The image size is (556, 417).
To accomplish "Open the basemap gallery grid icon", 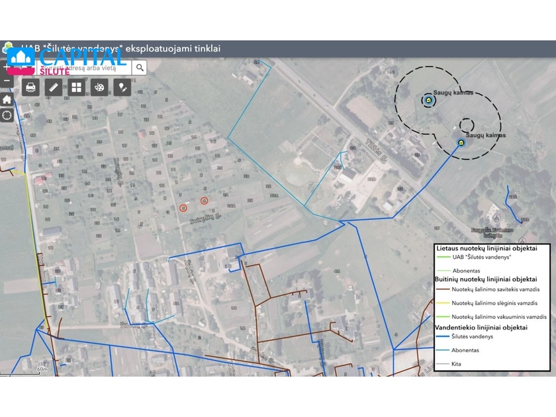I will click(76, 87).
